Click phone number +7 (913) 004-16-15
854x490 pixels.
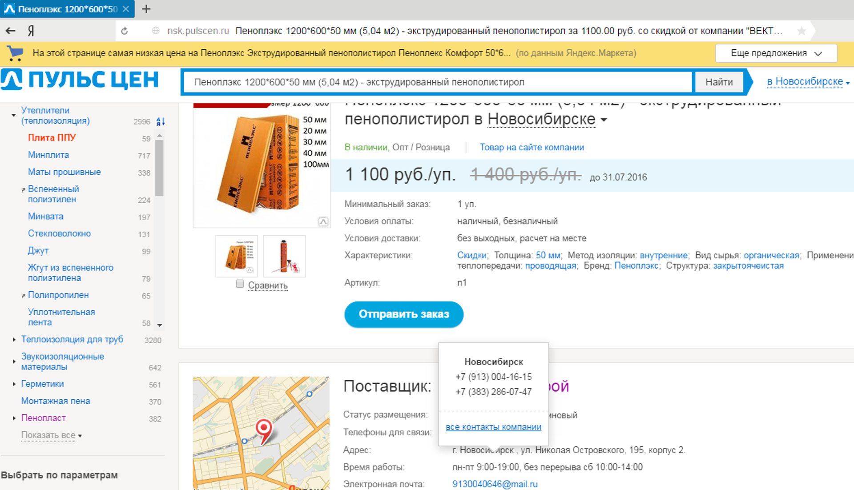(x=493, y=377)
